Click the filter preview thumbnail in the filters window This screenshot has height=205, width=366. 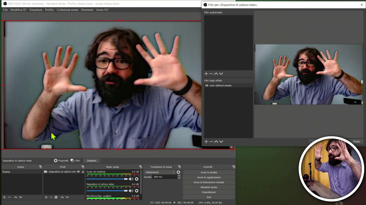coord(309,74)
